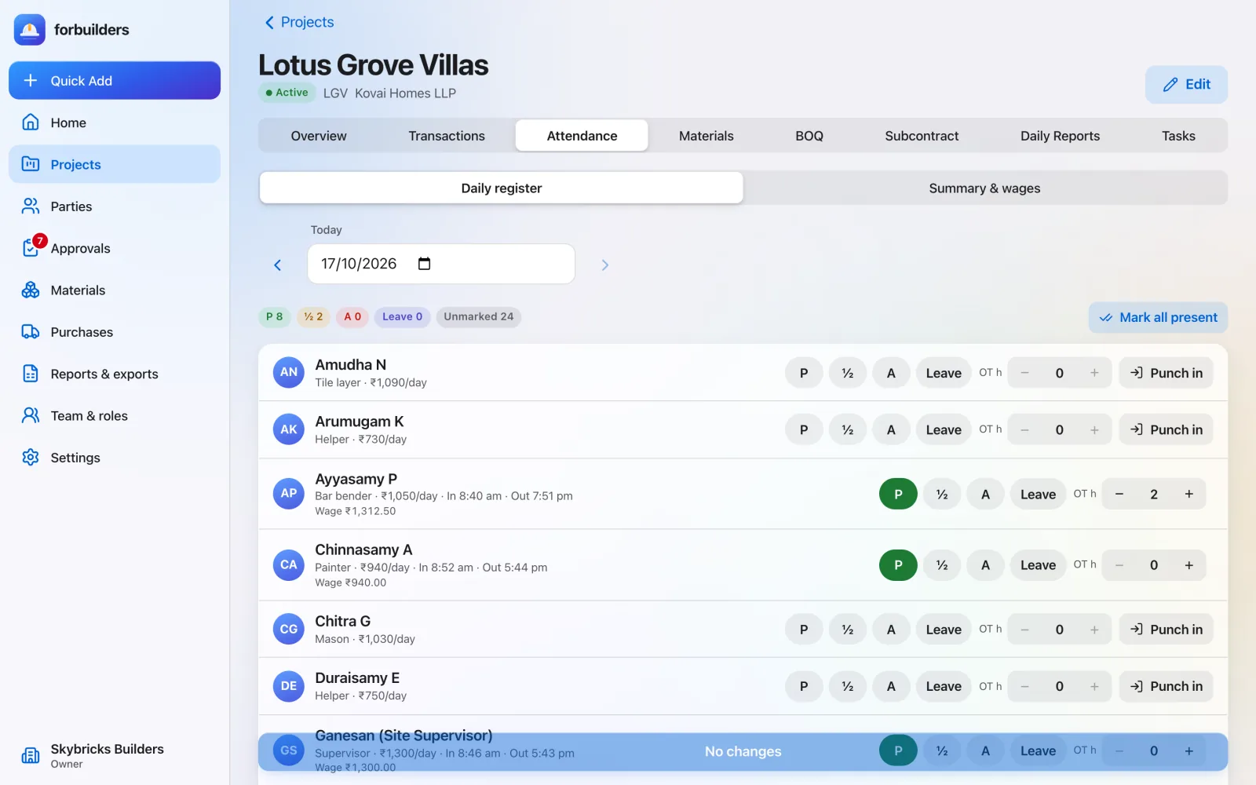Increase OT hours for Ayyasamy P

[1188, 495]
